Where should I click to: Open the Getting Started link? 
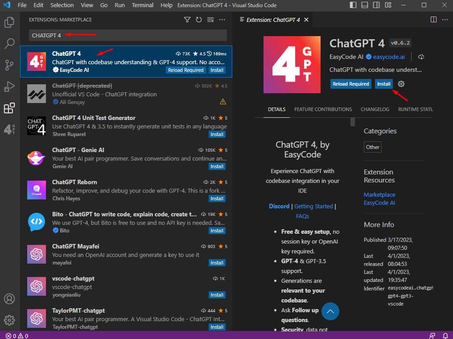coord(313,206)
